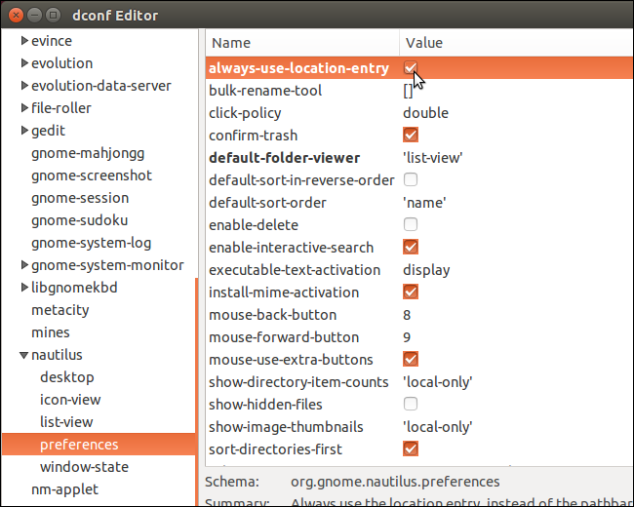634x507 pixels.
Task: Enable the enable-delete checkbox
Action: (410, 224)
